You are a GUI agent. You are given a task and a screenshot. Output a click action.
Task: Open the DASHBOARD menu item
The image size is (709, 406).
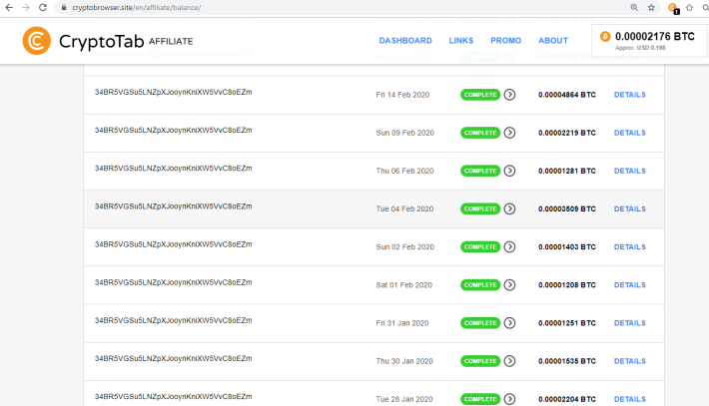pos(405,41)
